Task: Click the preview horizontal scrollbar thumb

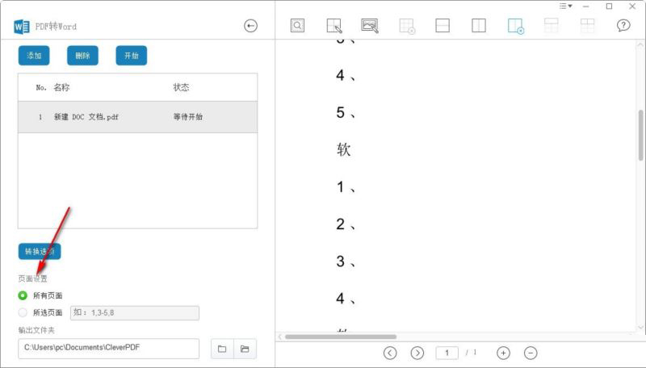Action: (x=341, y=337)
